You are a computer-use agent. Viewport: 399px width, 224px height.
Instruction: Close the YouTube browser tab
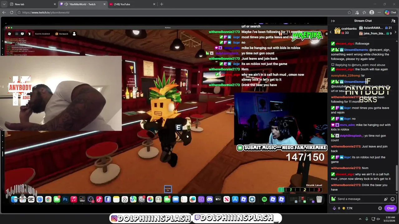pos(154,4)
